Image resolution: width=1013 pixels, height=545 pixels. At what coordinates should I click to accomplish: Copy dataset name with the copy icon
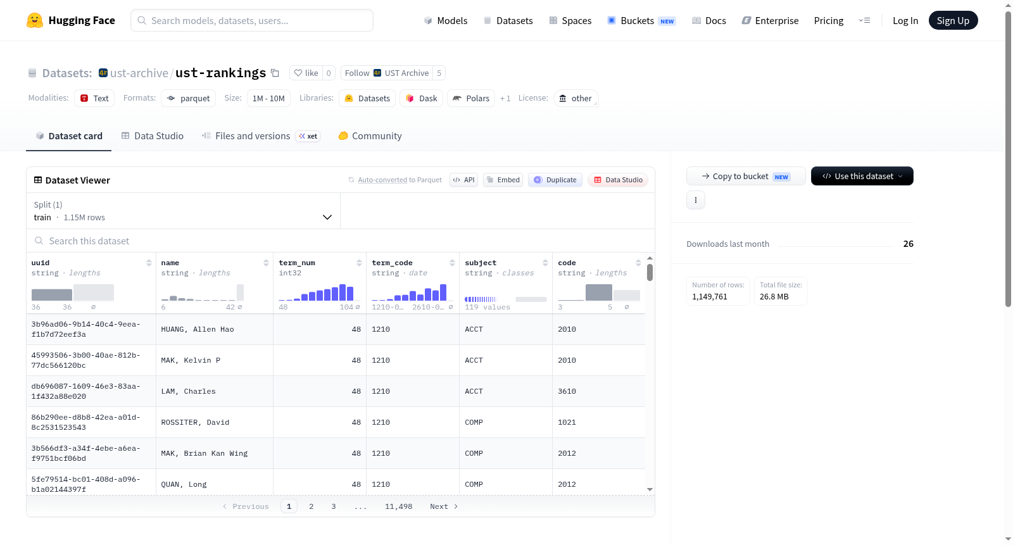point(275,73)
